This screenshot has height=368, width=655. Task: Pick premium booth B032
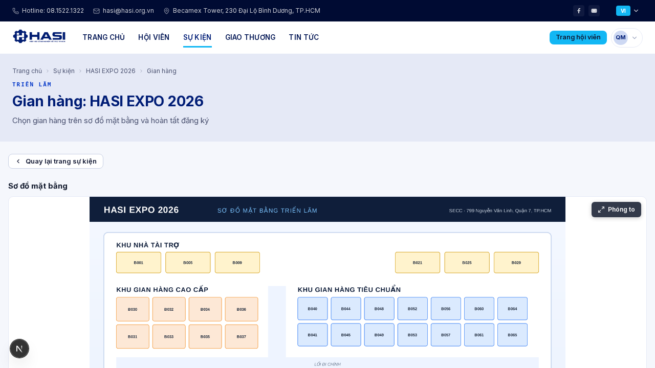169,309
